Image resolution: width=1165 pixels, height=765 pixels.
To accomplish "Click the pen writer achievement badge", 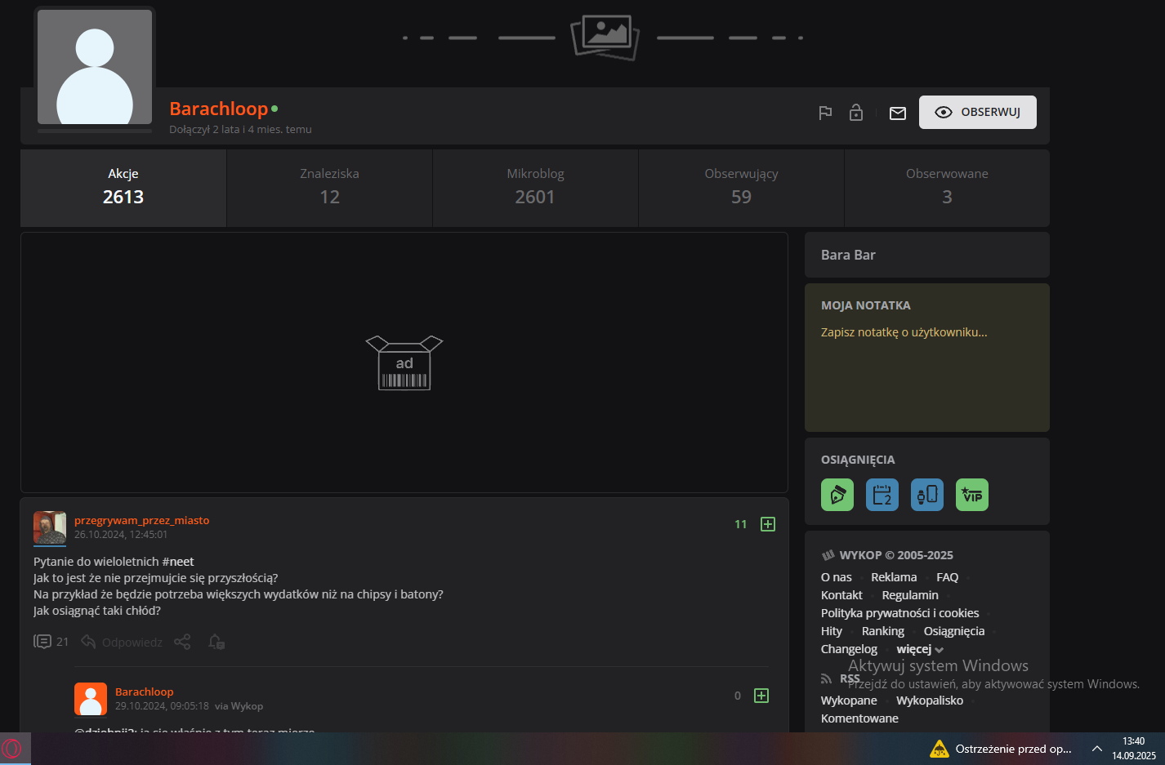I will [x=837, y=495].
